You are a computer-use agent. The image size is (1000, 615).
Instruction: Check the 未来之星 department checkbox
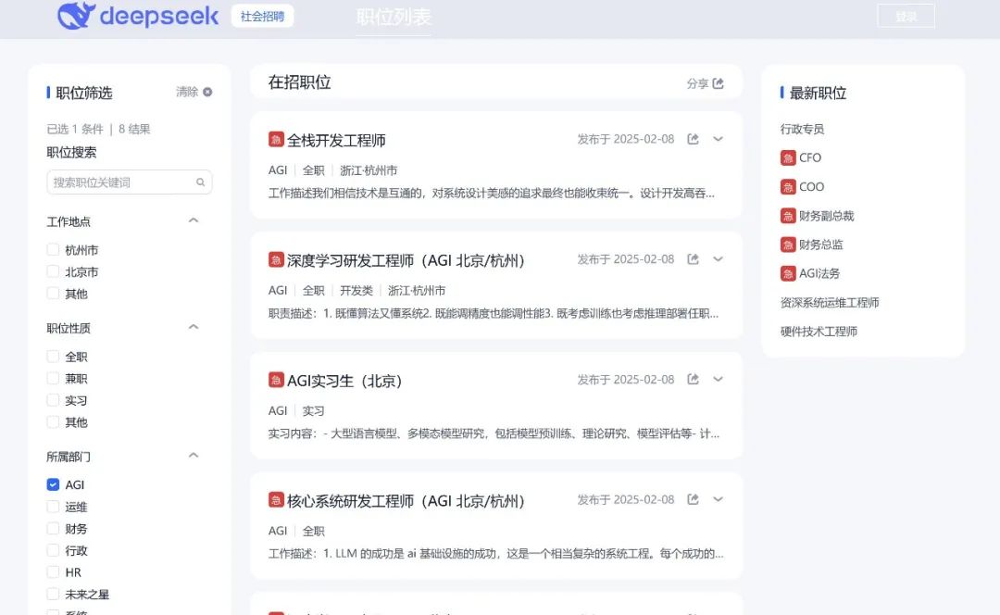pyautogui.click(x=53, y=594)
